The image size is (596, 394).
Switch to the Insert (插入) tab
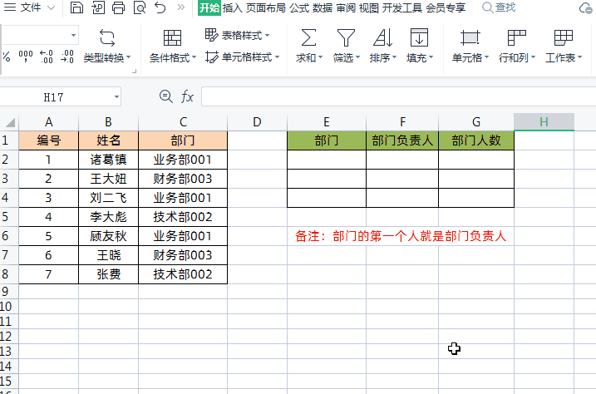coord(233,8)
